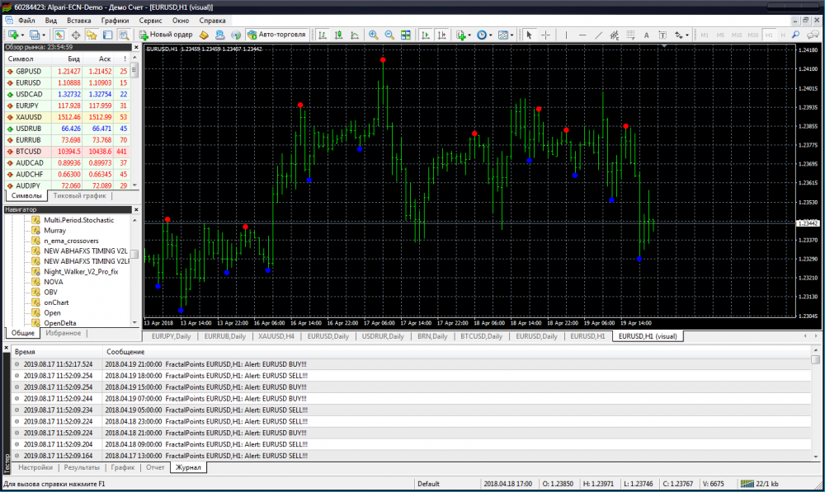Open the chat speech-bubbles icon
The height and width of the screenshot is (492, 825).
coord(813,35)
